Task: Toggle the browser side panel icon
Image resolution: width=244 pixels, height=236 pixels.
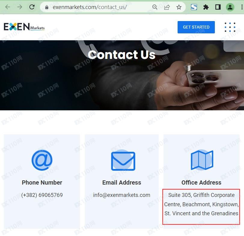Action: tap(218, 7)
